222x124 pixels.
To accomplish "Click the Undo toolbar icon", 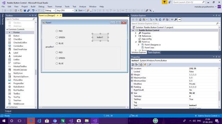I will tap(33, 11).
